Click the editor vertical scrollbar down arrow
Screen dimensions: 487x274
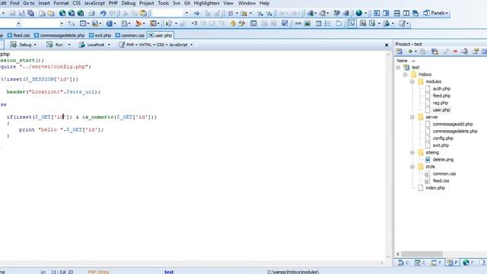click(x=388, y=257)
